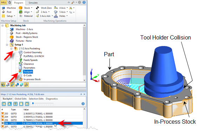
Task: Click the tree scrollbar up arrow
Action: point(84,26)
